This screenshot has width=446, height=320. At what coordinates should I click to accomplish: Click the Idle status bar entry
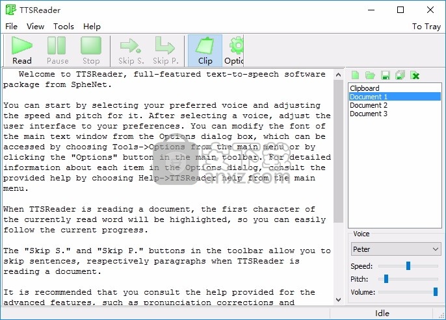pos(382,314)
